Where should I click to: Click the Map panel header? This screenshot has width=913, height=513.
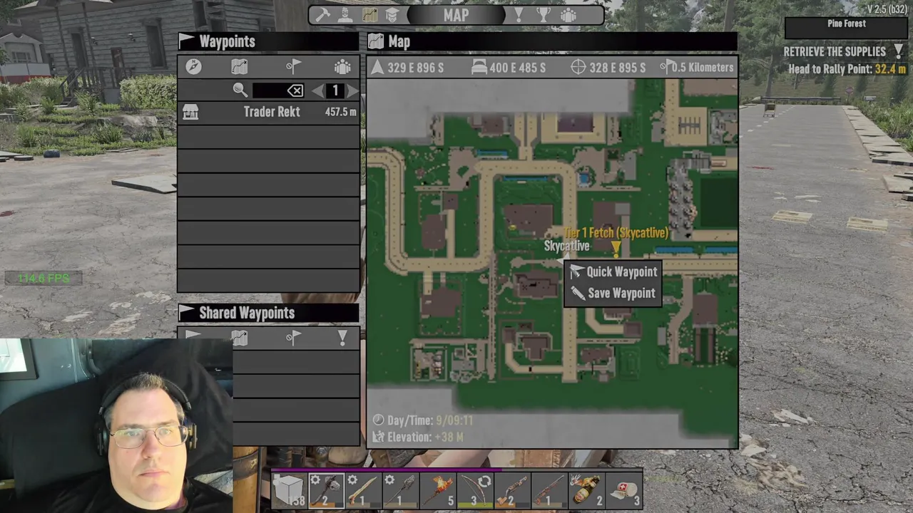[552, 41]
